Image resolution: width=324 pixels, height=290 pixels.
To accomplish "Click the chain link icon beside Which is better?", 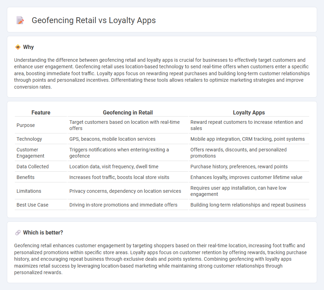I will tap(18, 233).
